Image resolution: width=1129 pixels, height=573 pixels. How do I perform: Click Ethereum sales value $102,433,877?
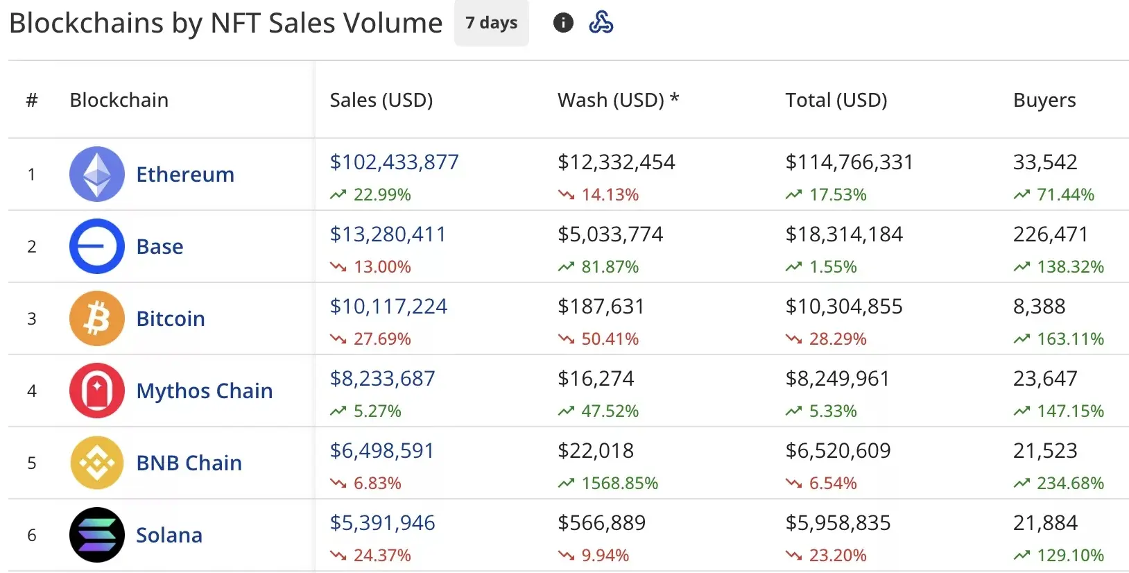pos(394,162)
